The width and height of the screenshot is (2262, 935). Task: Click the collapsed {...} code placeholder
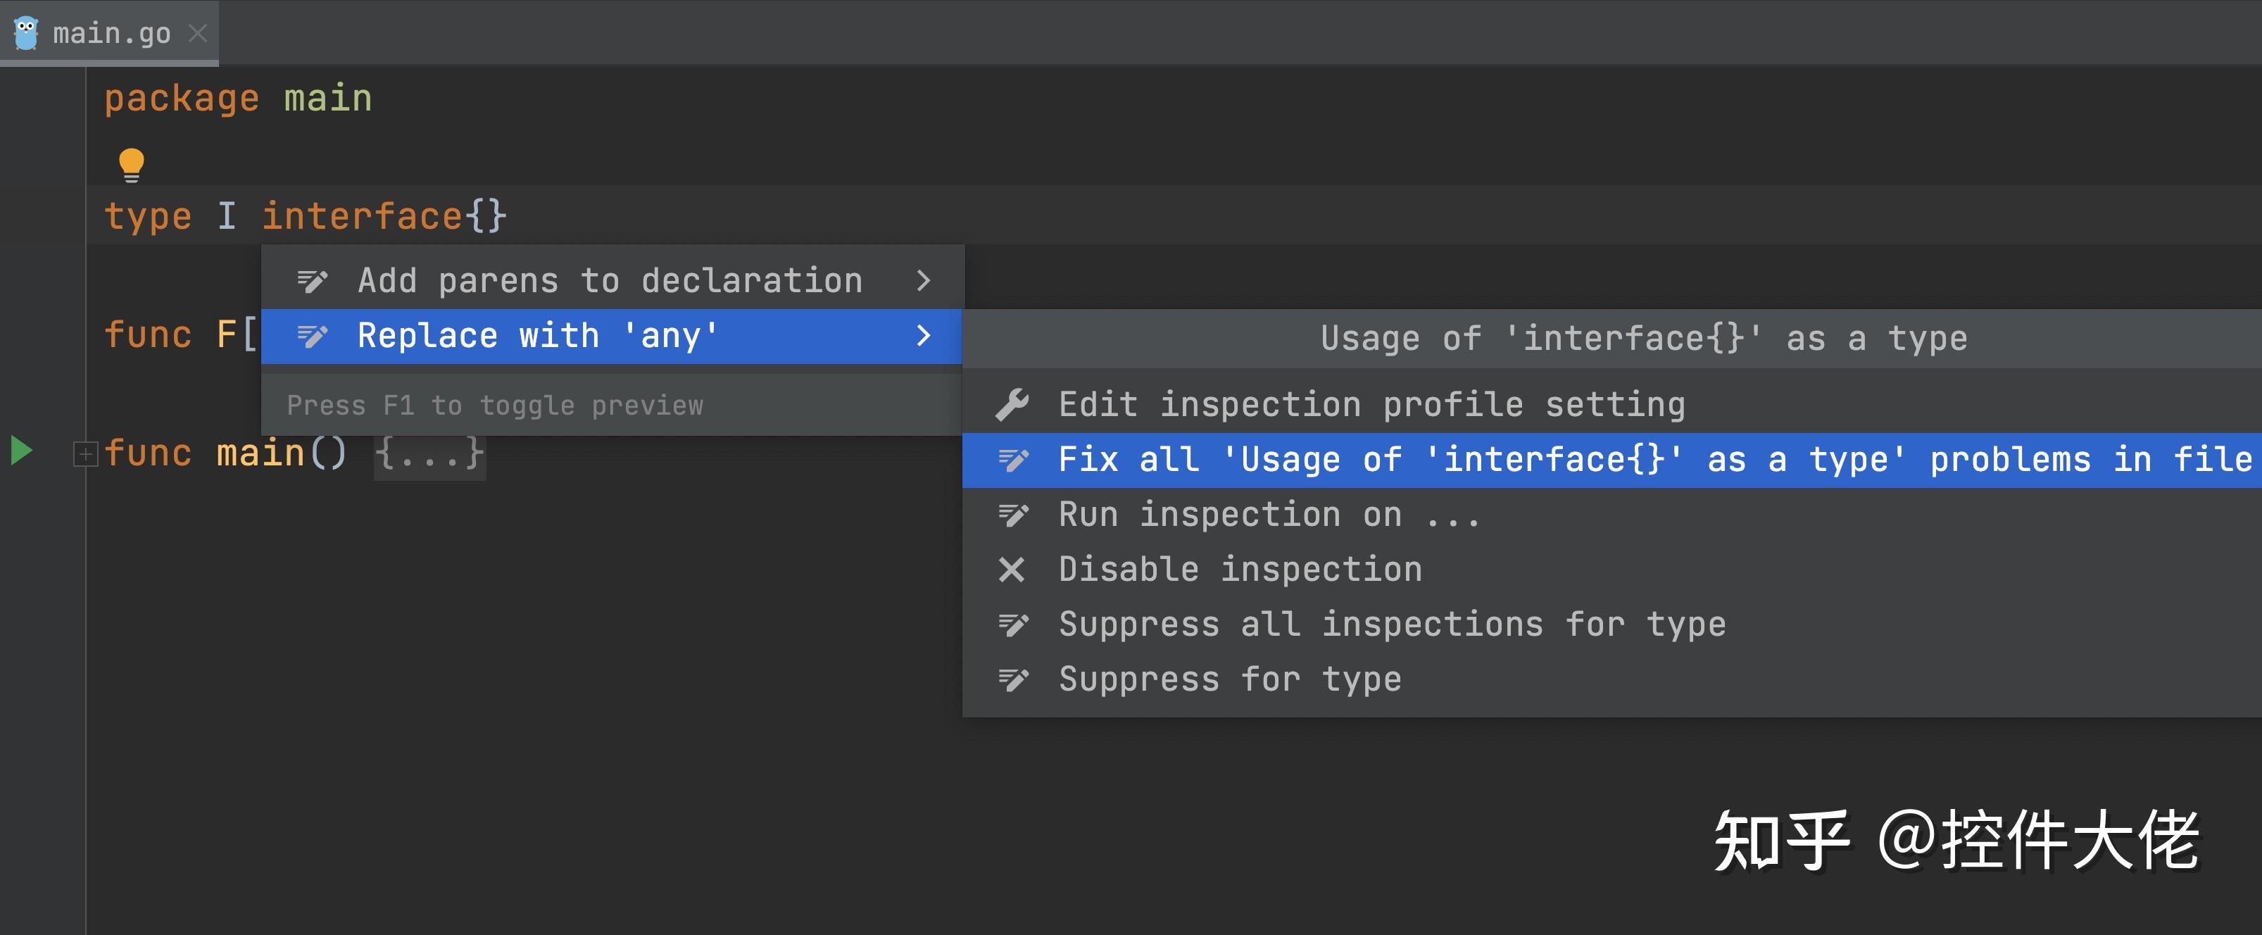(x=429, y=454)
